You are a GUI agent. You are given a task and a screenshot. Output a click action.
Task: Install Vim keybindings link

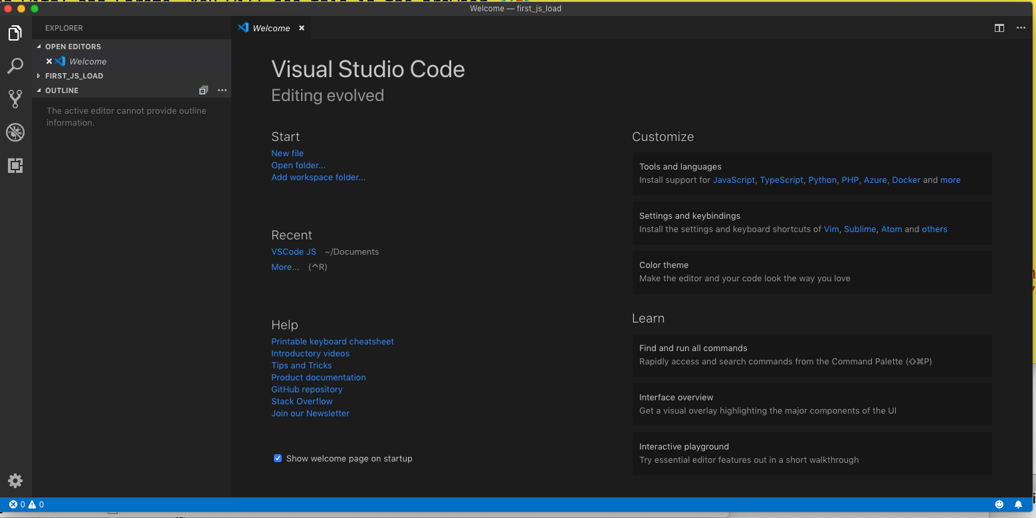pyautogui.click(x=831, y=229)
